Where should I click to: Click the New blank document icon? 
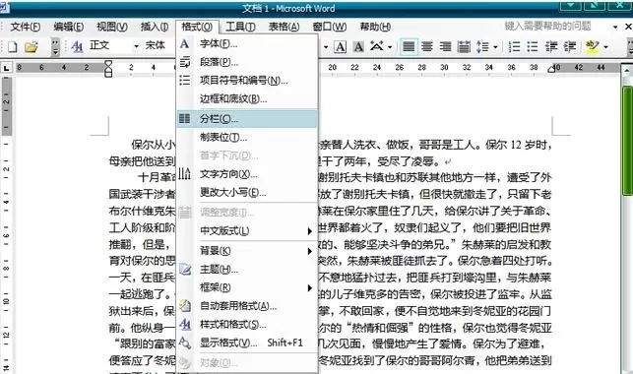pos(13,47)
